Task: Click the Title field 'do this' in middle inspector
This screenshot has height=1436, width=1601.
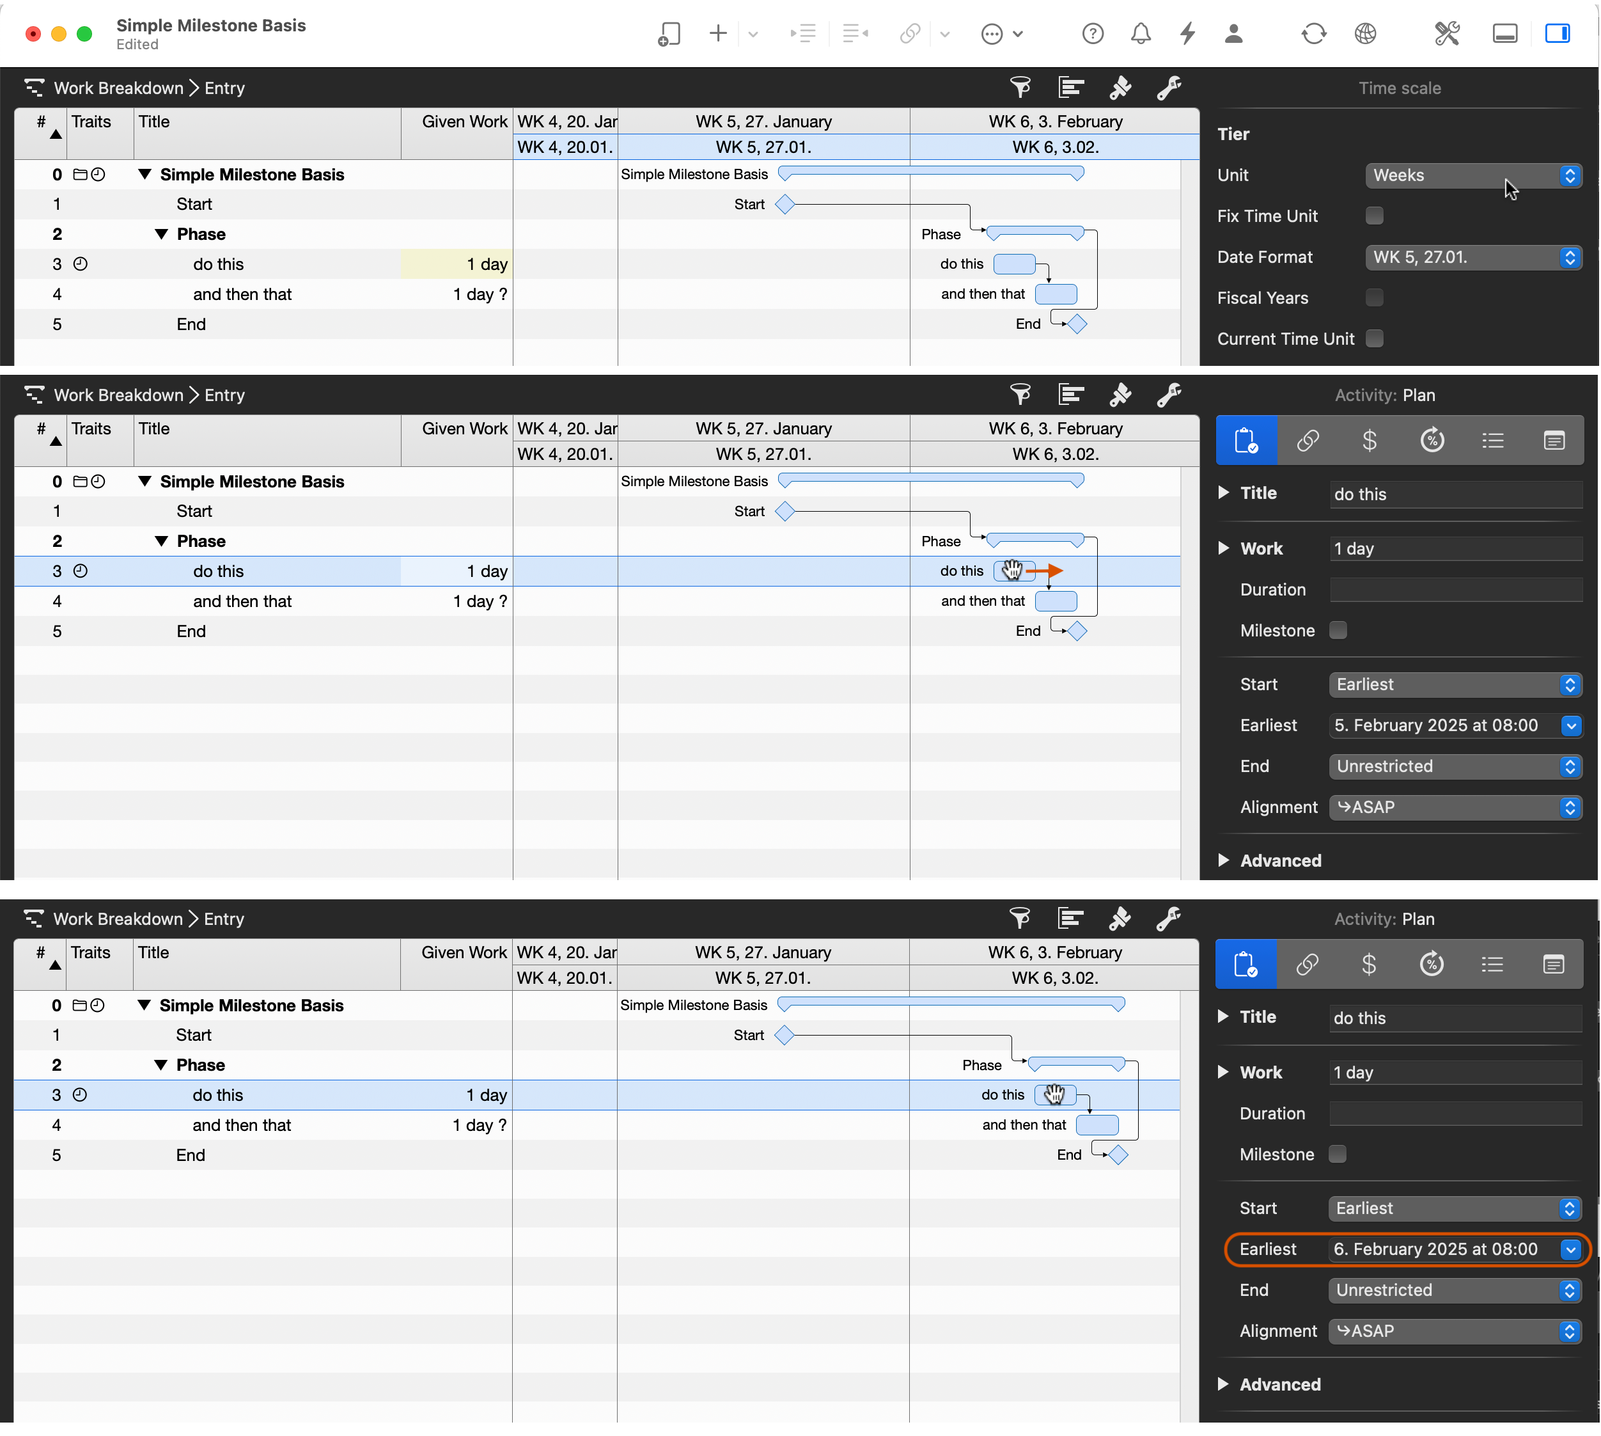Action: (x=1456, y=494)
